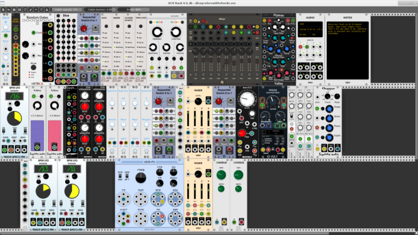This screenshot has width=418, height=235.
Task: Toggle the VCO-F1 HRD/SFT switch
Action: click(127, 176)
